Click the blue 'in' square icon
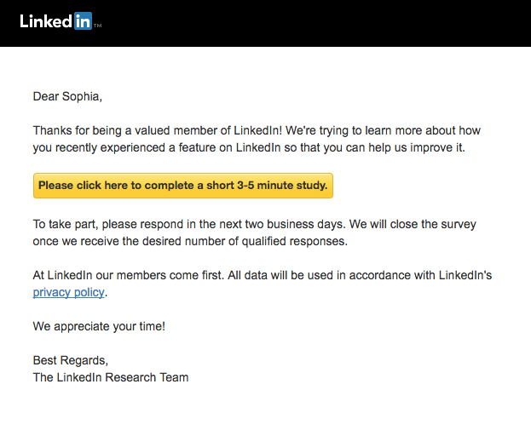Screen dimensions: 531x436 point(83,21)
